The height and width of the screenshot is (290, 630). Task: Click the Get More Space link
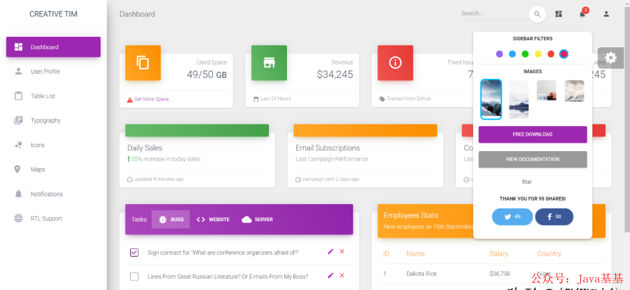tap(153, 99)
